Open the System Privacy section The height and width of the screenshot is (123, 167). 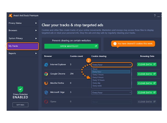(22, 38)
